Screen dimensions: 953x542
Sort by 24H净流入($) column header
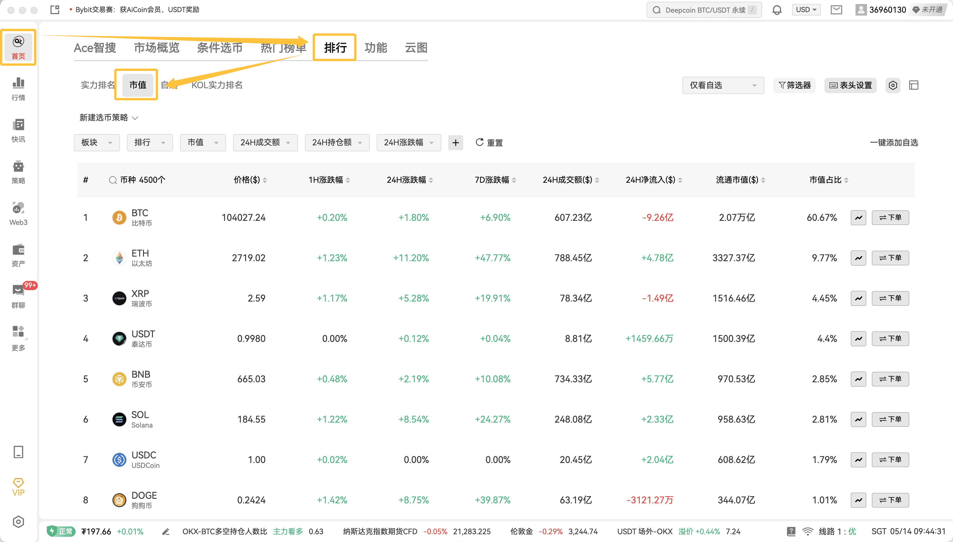click(654, 180)
